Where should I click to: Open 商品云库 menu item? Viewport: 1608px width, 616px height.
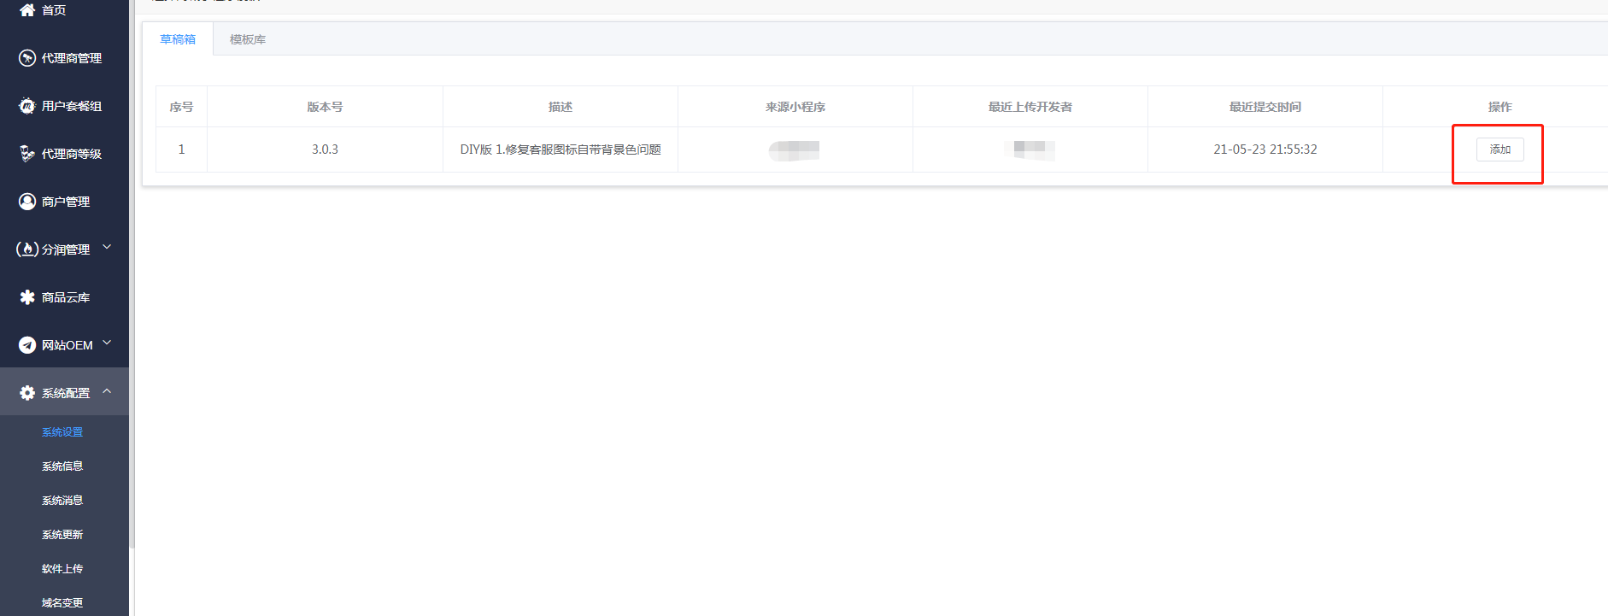(x=64, y=297)
